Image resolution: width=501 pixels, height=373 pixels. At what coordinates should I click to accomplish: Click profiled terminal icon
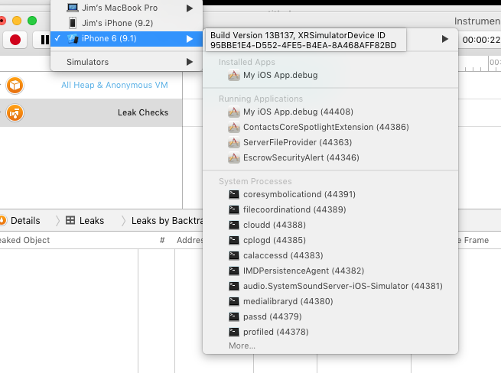click(234, 332)
